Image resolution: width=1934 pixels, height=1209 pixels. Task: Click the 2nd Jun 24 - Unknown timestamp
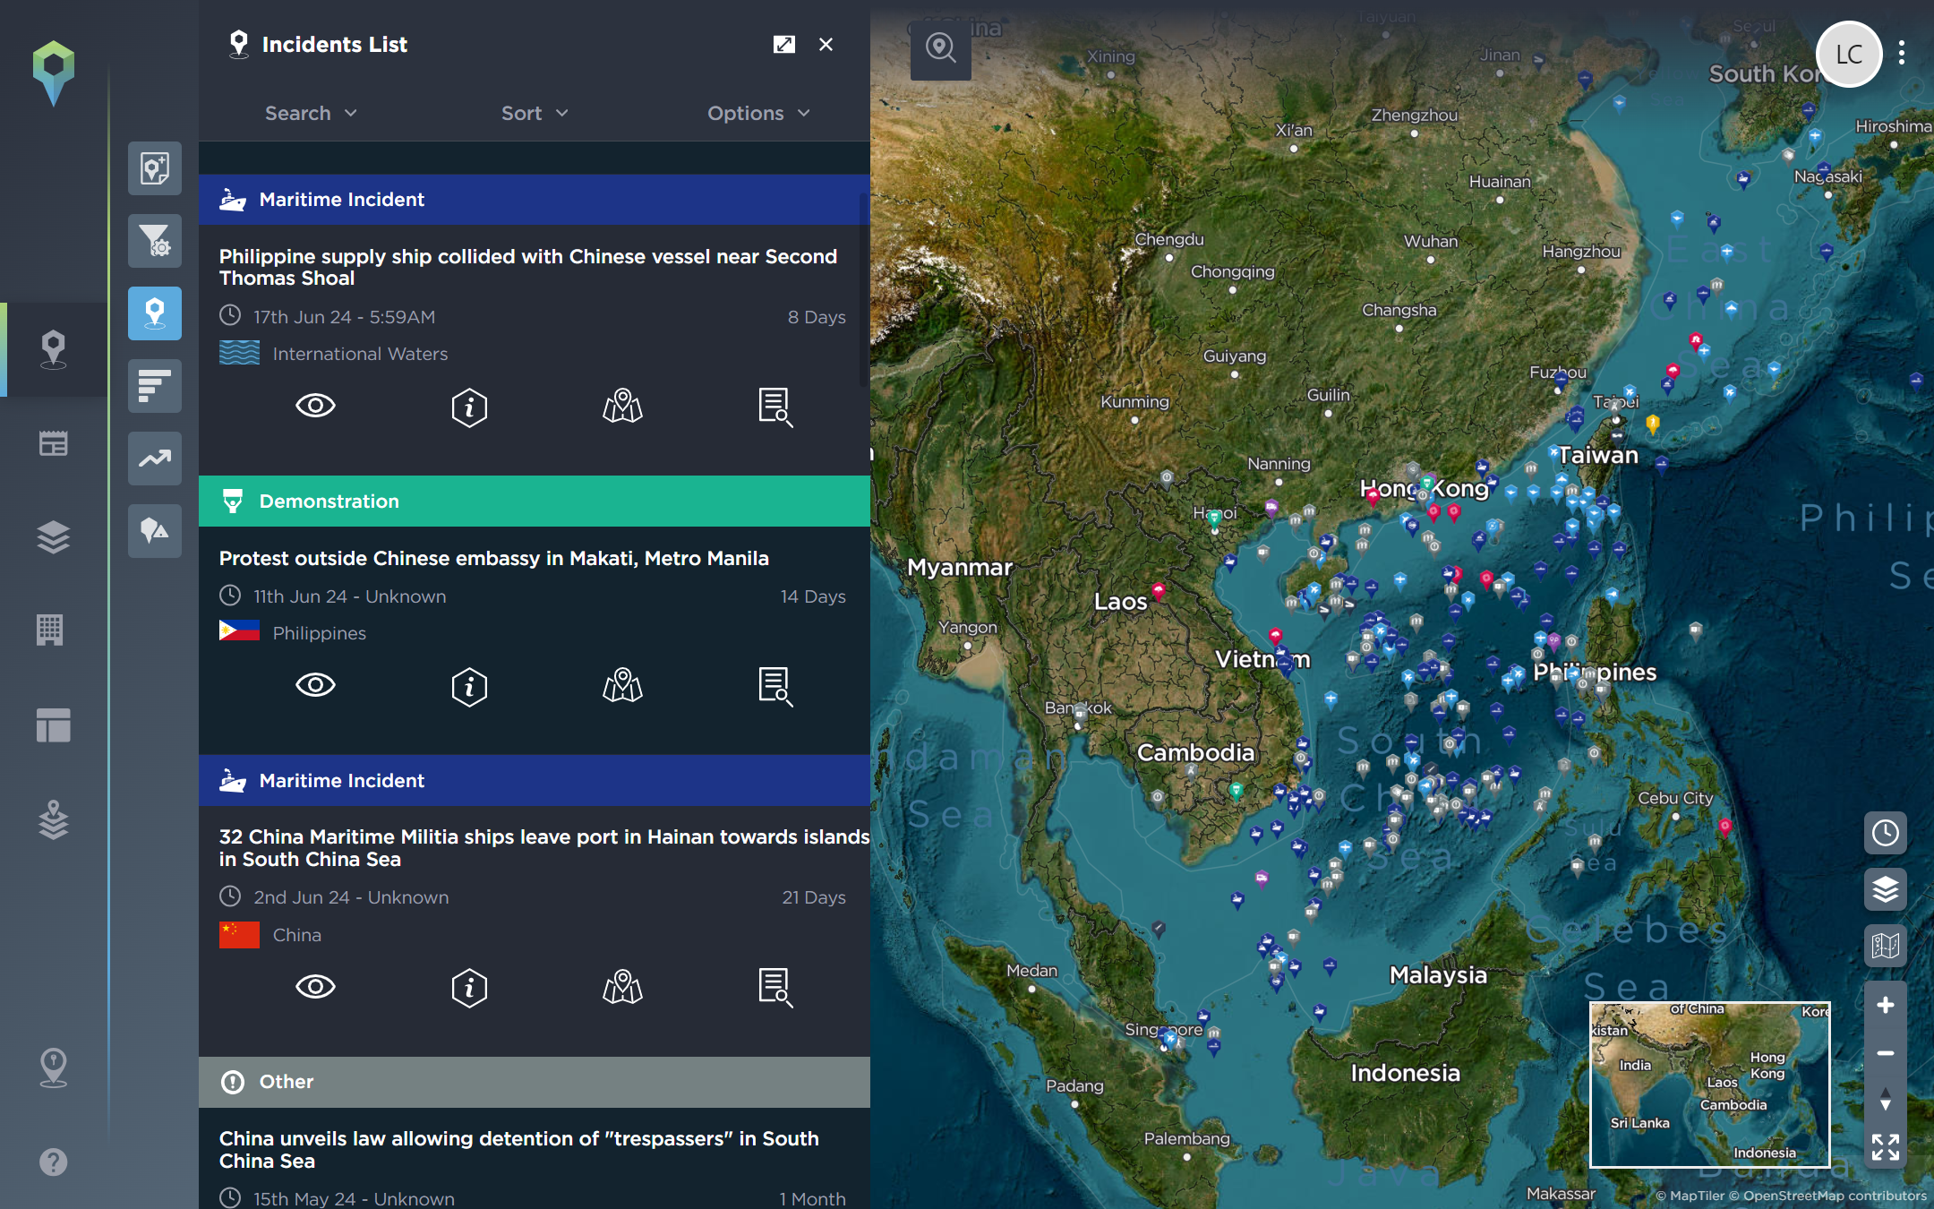coord(351,897)
